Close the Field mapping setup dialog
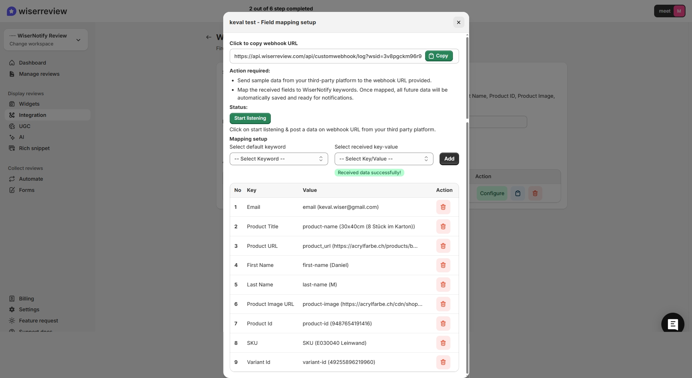Screen dimensions: 692x378 click(x=458, y=22)
